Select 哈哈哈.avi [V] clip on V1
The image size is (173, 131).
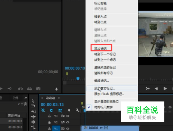110,128
